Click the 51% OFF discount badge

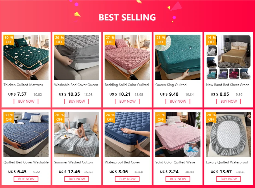161,40
